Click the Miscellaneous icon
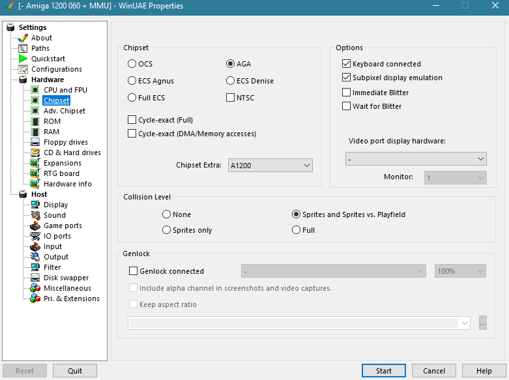Image resolution: width=509 pixels, height=380 pixels. [x=35, y=288]
